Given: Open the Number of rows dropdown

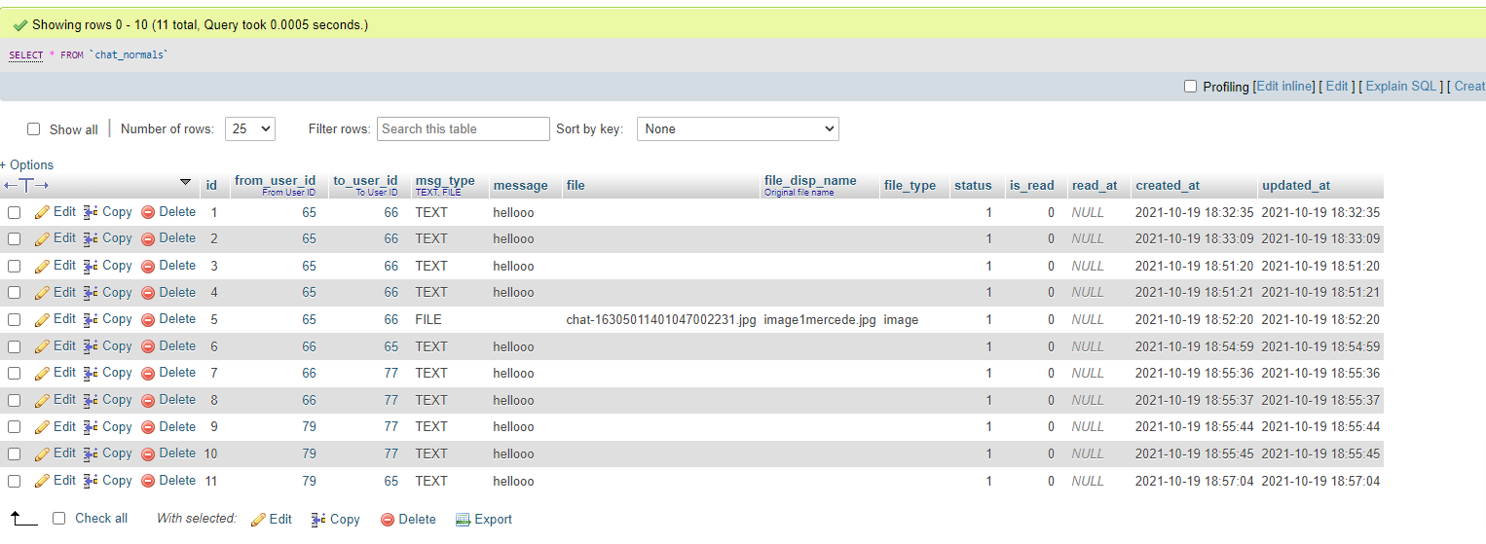Looking at the screenshot, I should click(x=250, y=128).
